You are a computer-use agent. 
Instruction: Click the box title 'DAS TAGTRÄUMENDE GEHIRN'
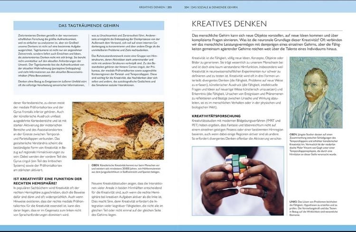pyautogui.click(x=89, y=26)
